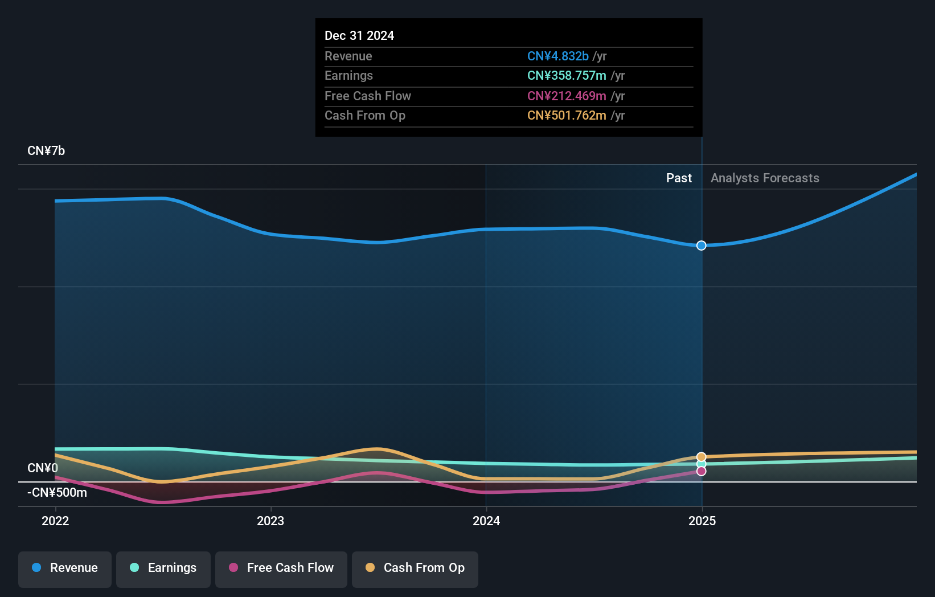Click the pink Free Cash Flow legend dot
This screenshot has width=935, height=597.
tap(233, 567)
